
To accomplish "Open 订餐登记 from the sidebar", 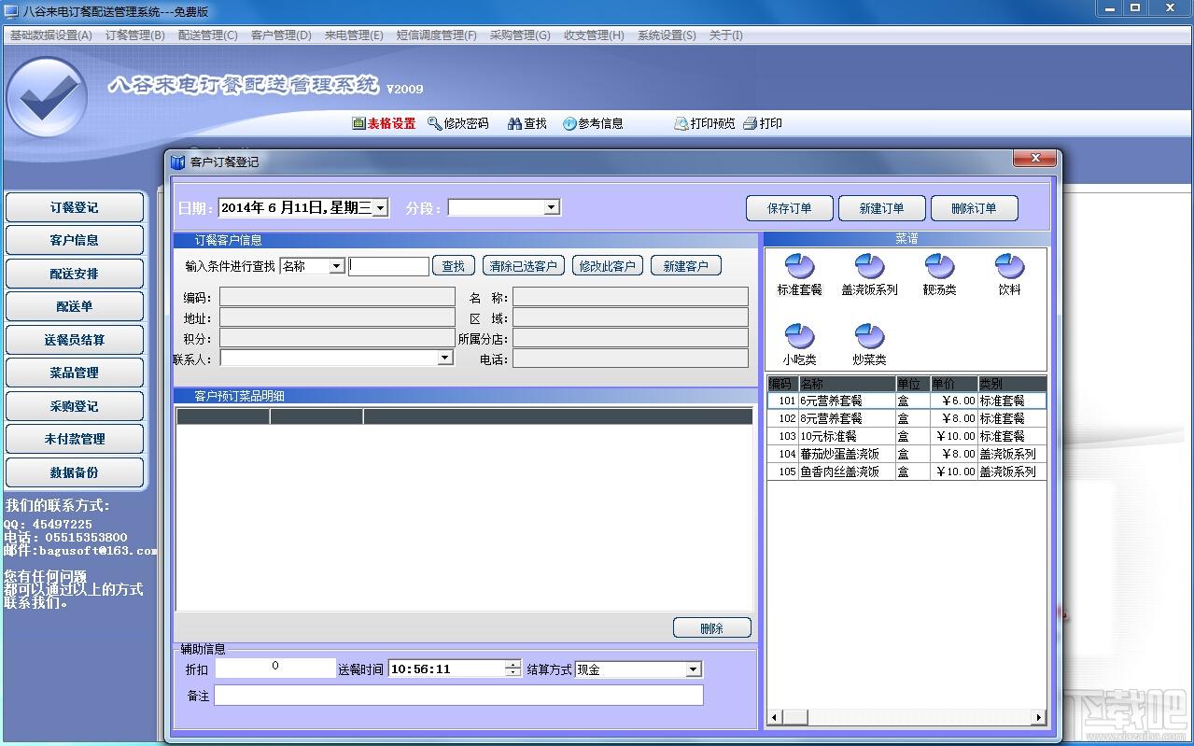I will tap(75, 207).
